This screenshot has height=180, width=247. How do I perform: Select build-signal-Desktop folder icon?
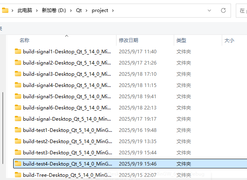(18, 119)
